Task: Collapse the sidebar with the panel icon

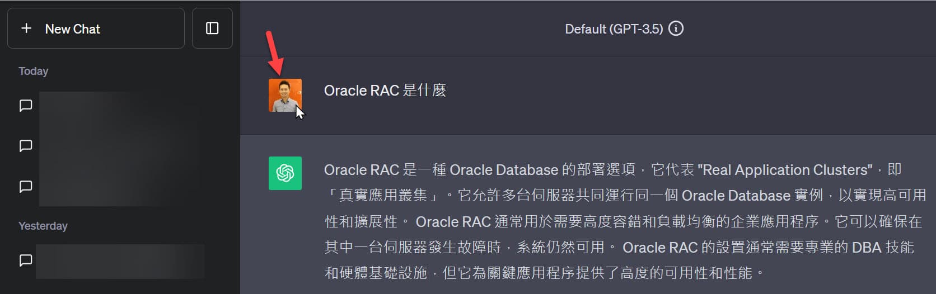Action: pos(212,29)
